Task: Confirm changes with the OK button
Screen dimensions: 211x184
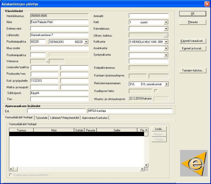Action: 193,14
